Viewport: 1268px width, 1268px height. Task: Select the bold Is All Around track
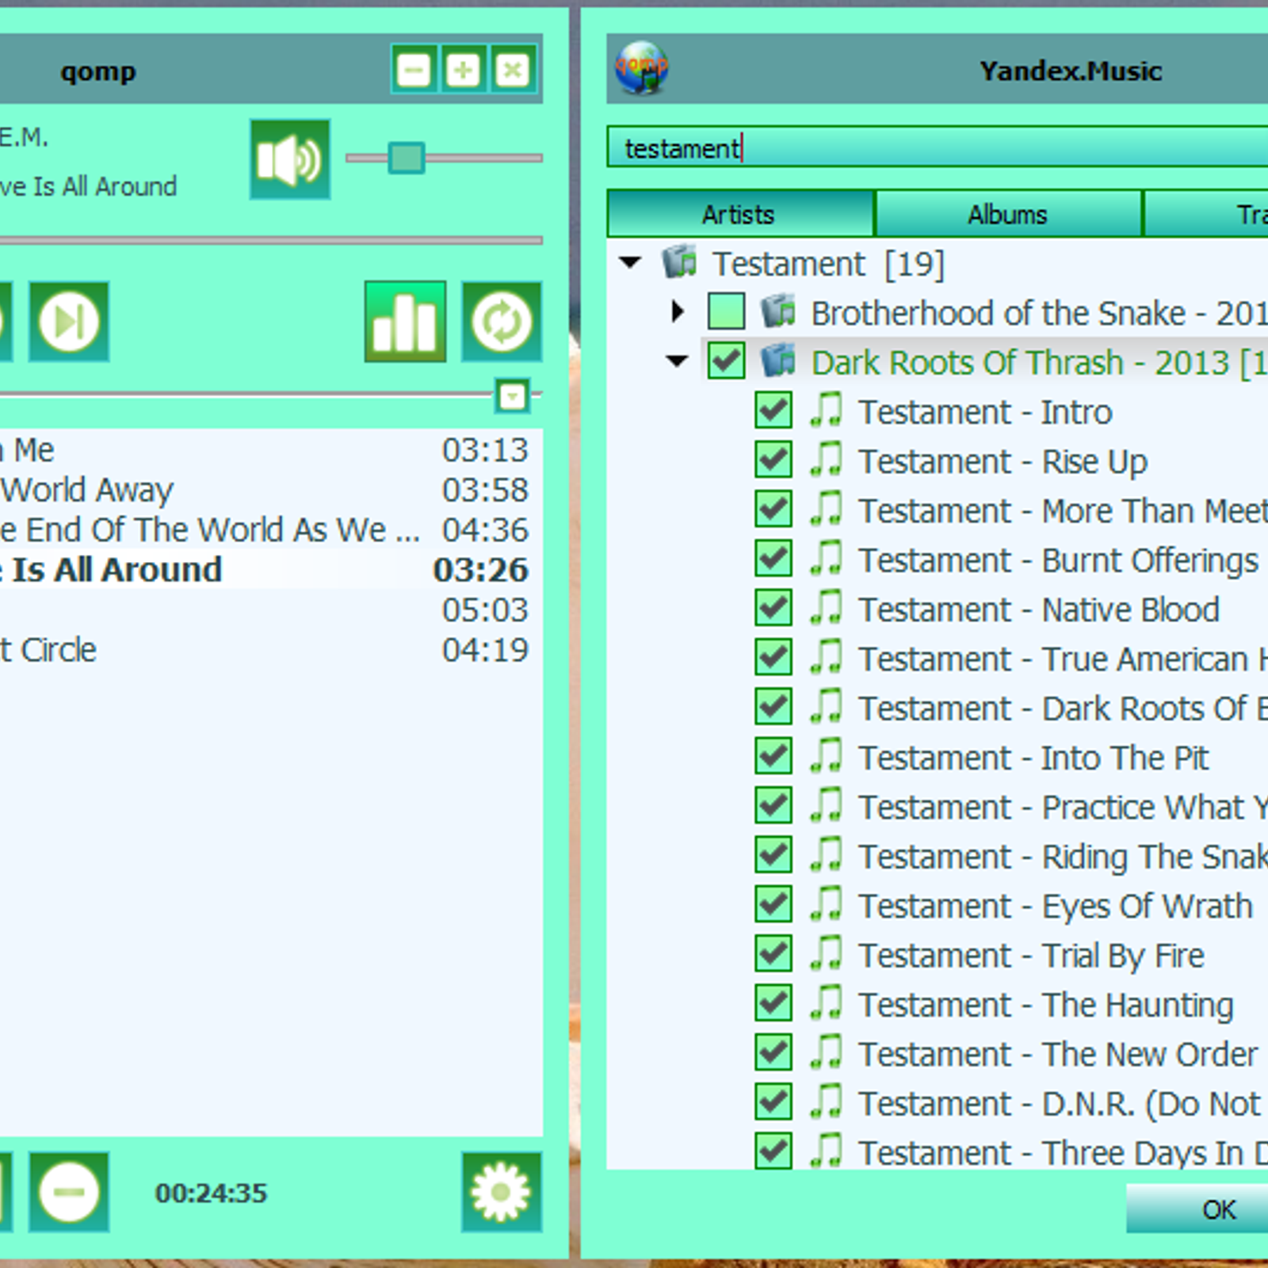271,570
